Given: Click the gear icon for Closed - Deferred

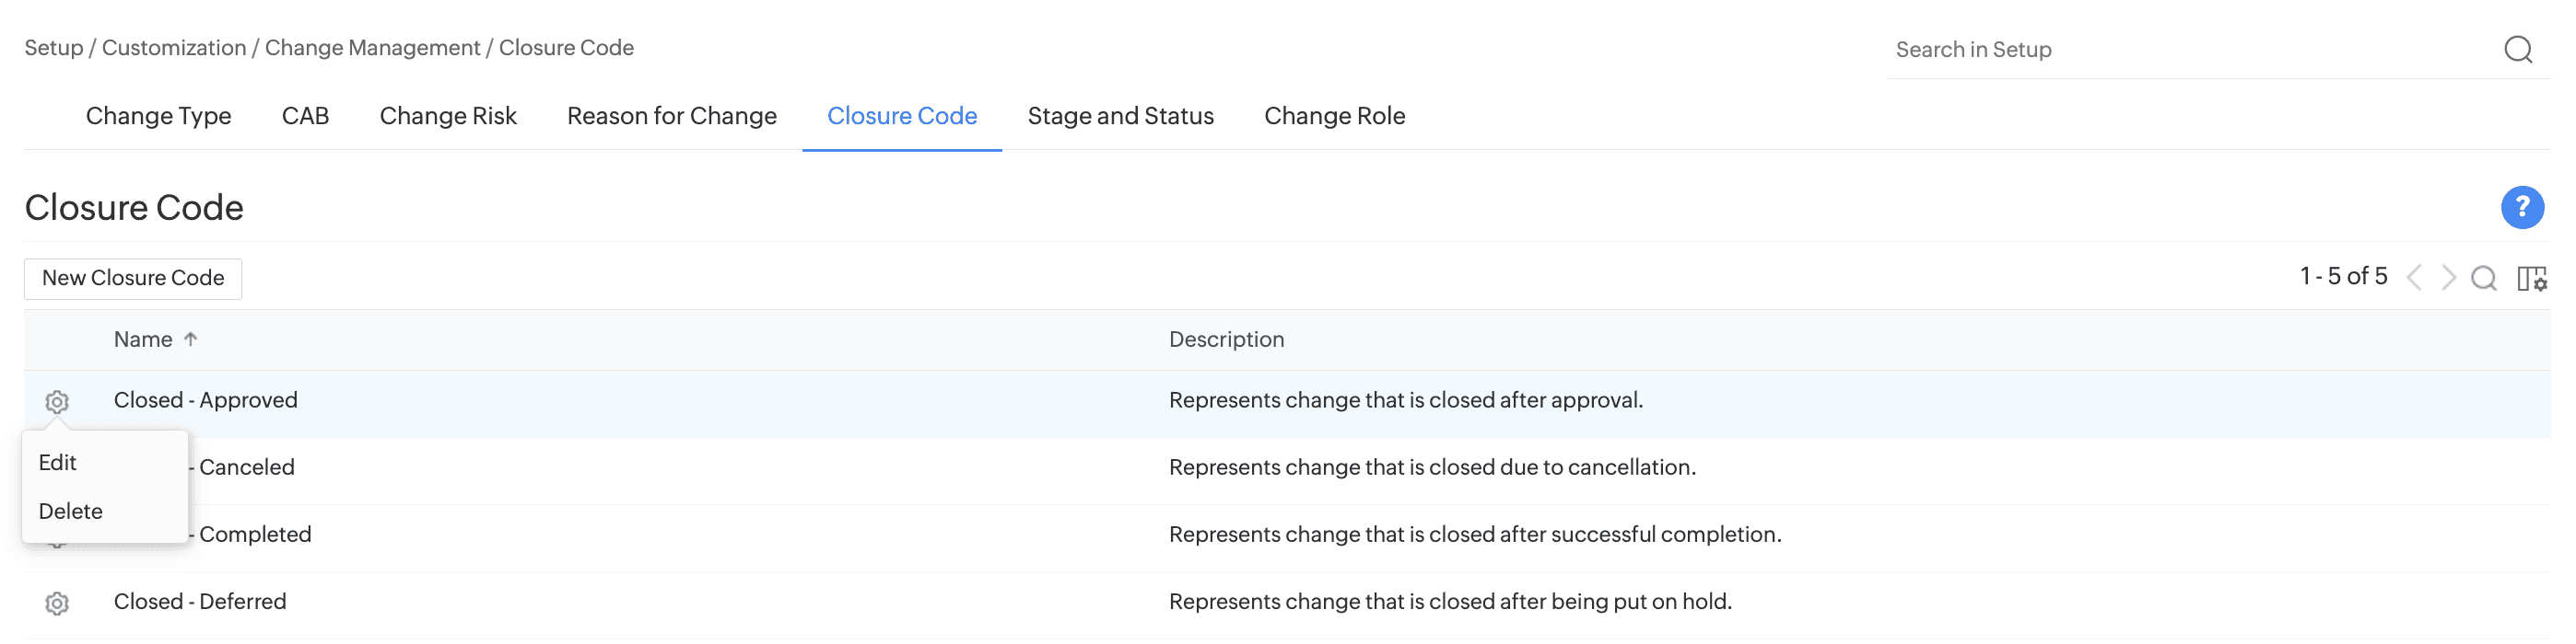Looking at the screenshot, I should click(x=57, y=604).
